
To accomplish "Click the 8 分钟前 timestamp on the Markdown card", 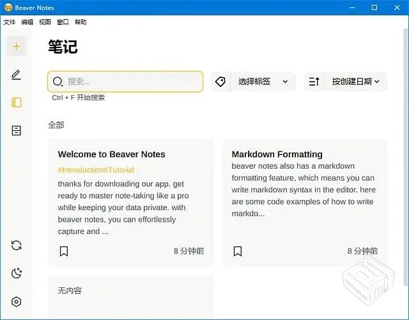I will (362, 251).
